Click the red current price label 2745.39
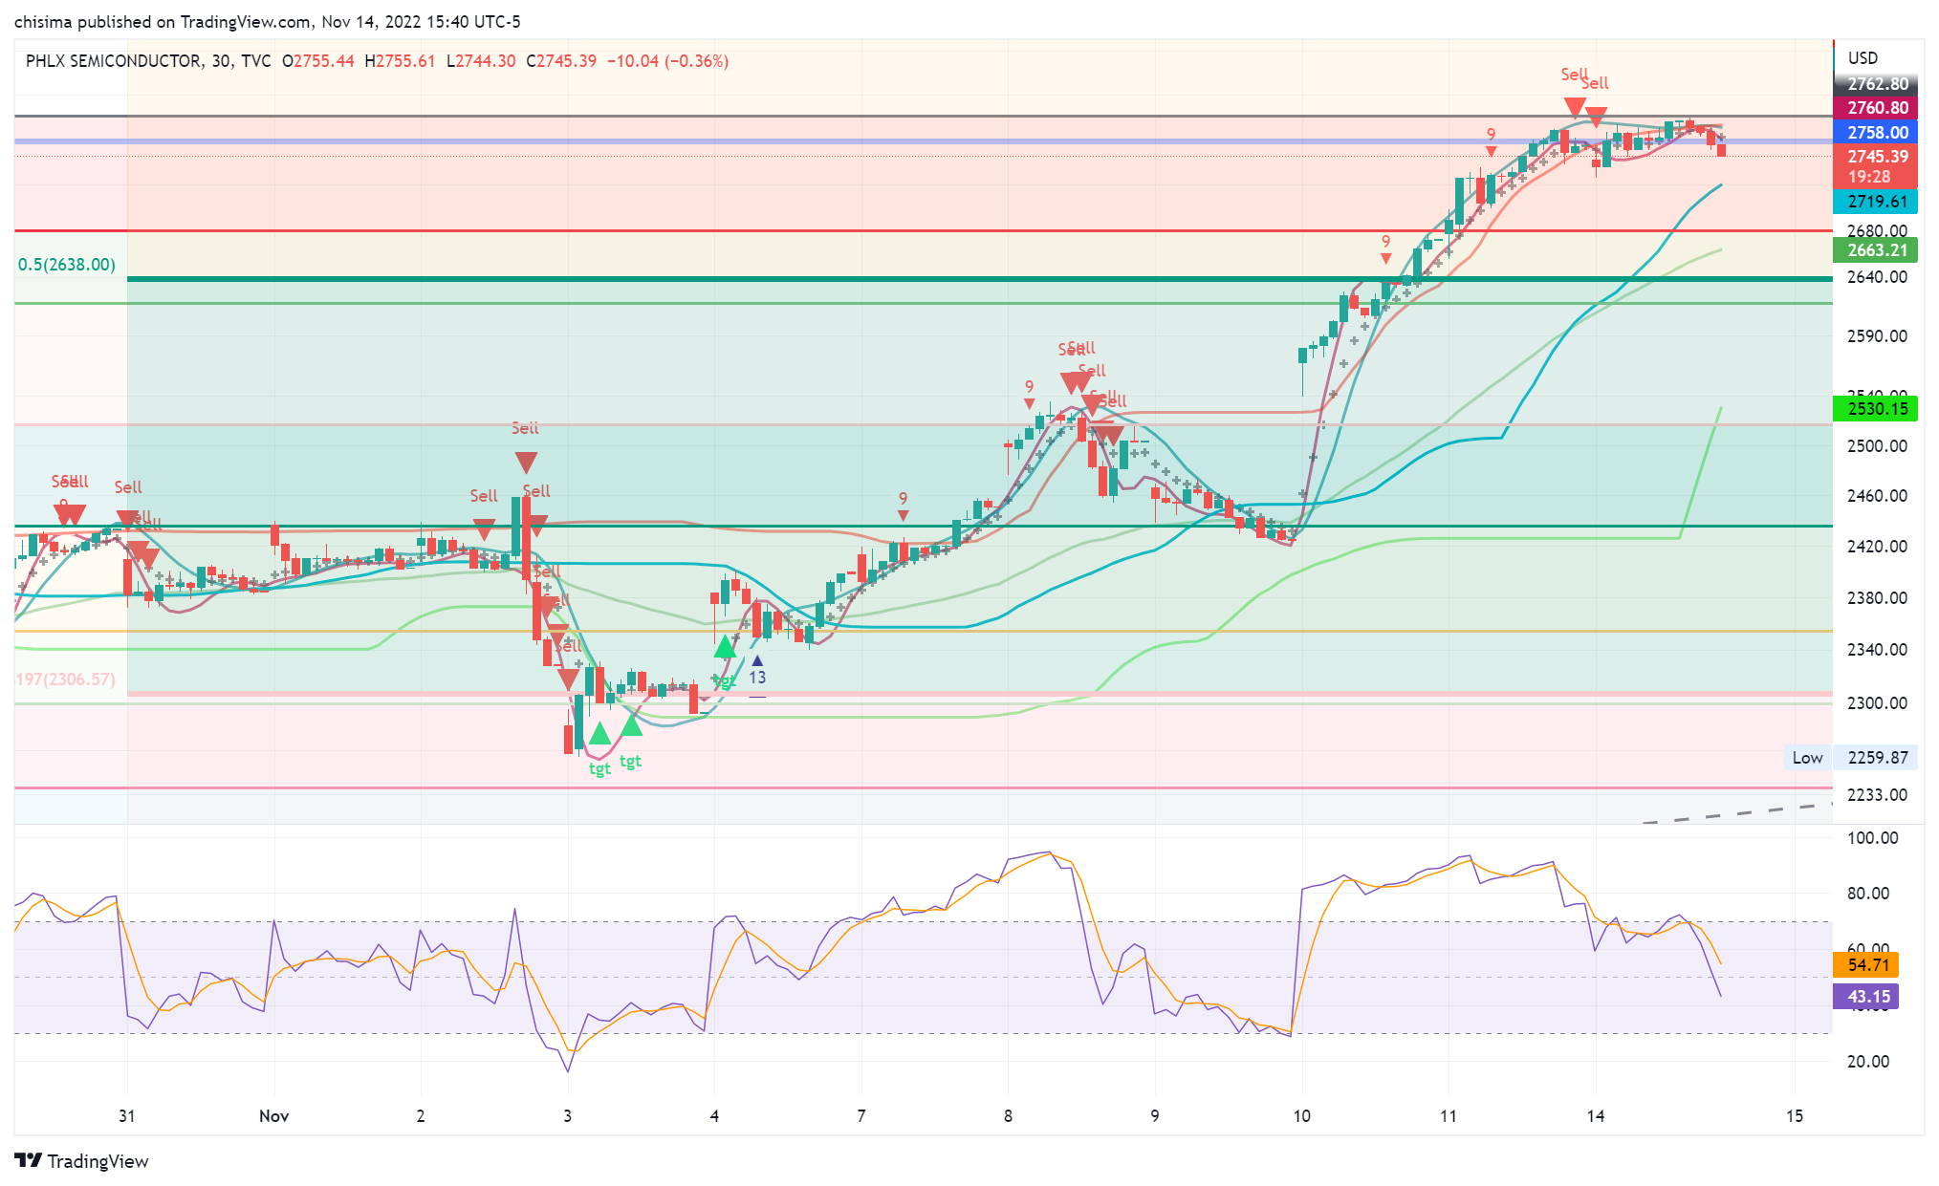 point(1877,157)
